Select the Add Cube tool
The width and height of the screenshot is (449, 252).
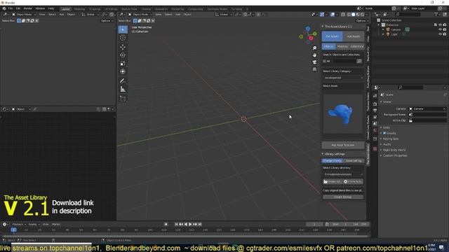123,99
